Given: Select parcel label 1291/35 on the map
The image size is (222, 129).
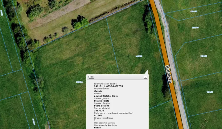Looking at the screenshot, I should 195,28.
